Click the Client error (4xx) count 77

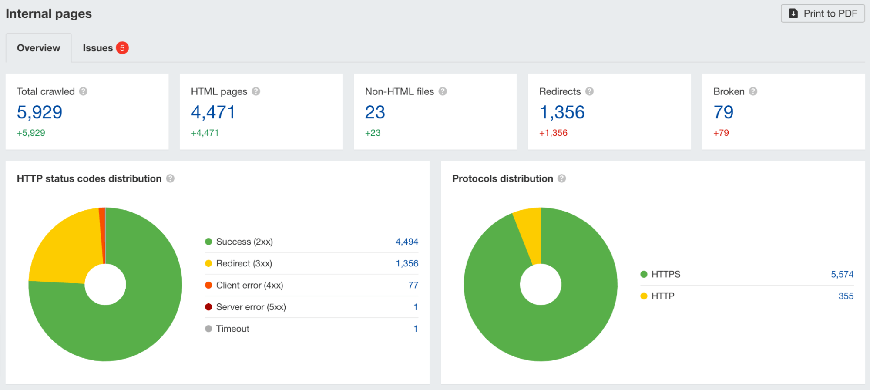pos(413,285)
